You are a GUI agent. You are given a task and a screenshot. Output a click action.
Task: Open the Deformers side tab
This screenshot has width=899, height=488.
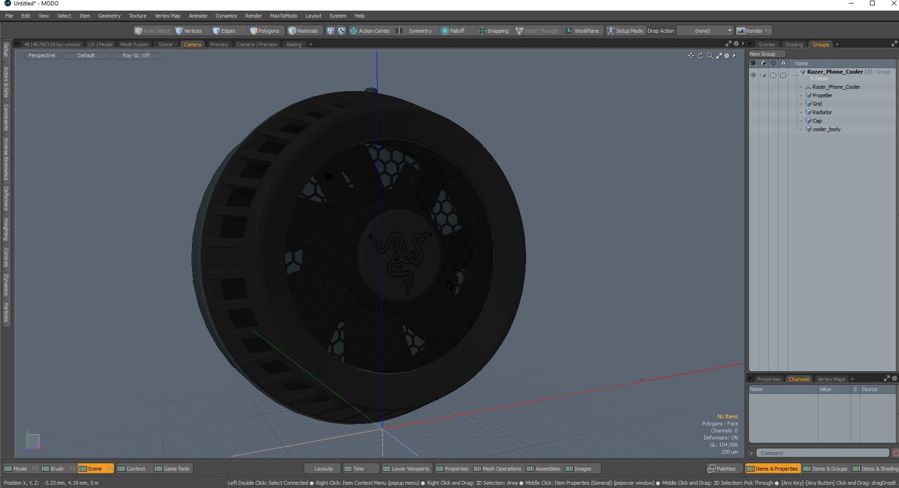point(6,199)
